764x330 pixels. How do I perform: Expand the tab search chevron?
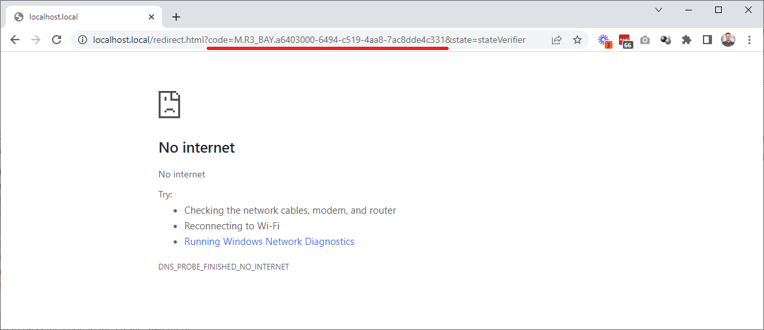click(659, 10)
